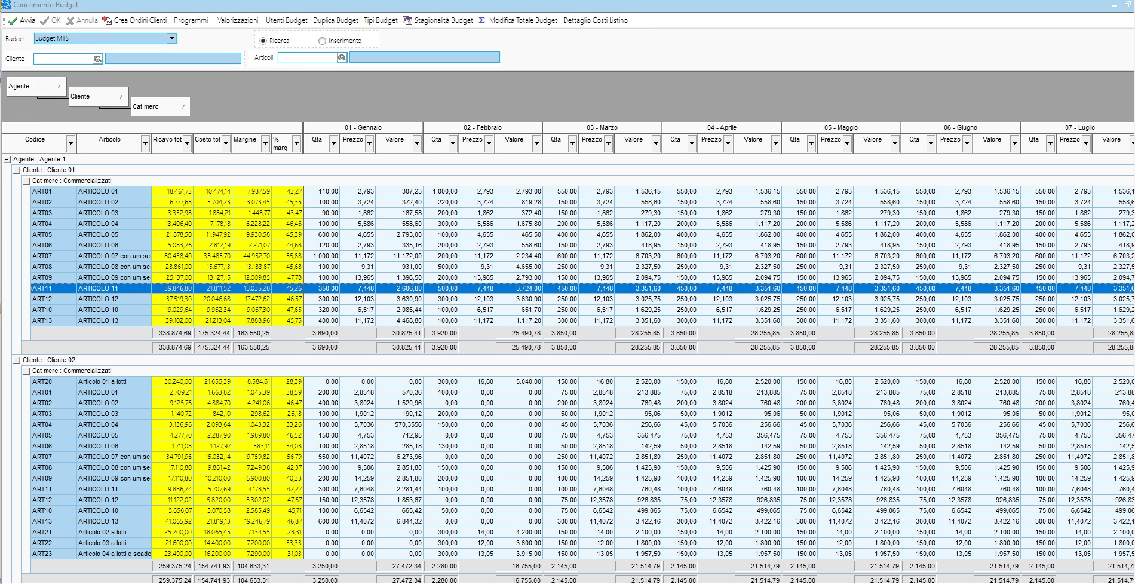
Task: Click Gennaio quantity 1.000,00 of ART07
Action: pos(322,256)
